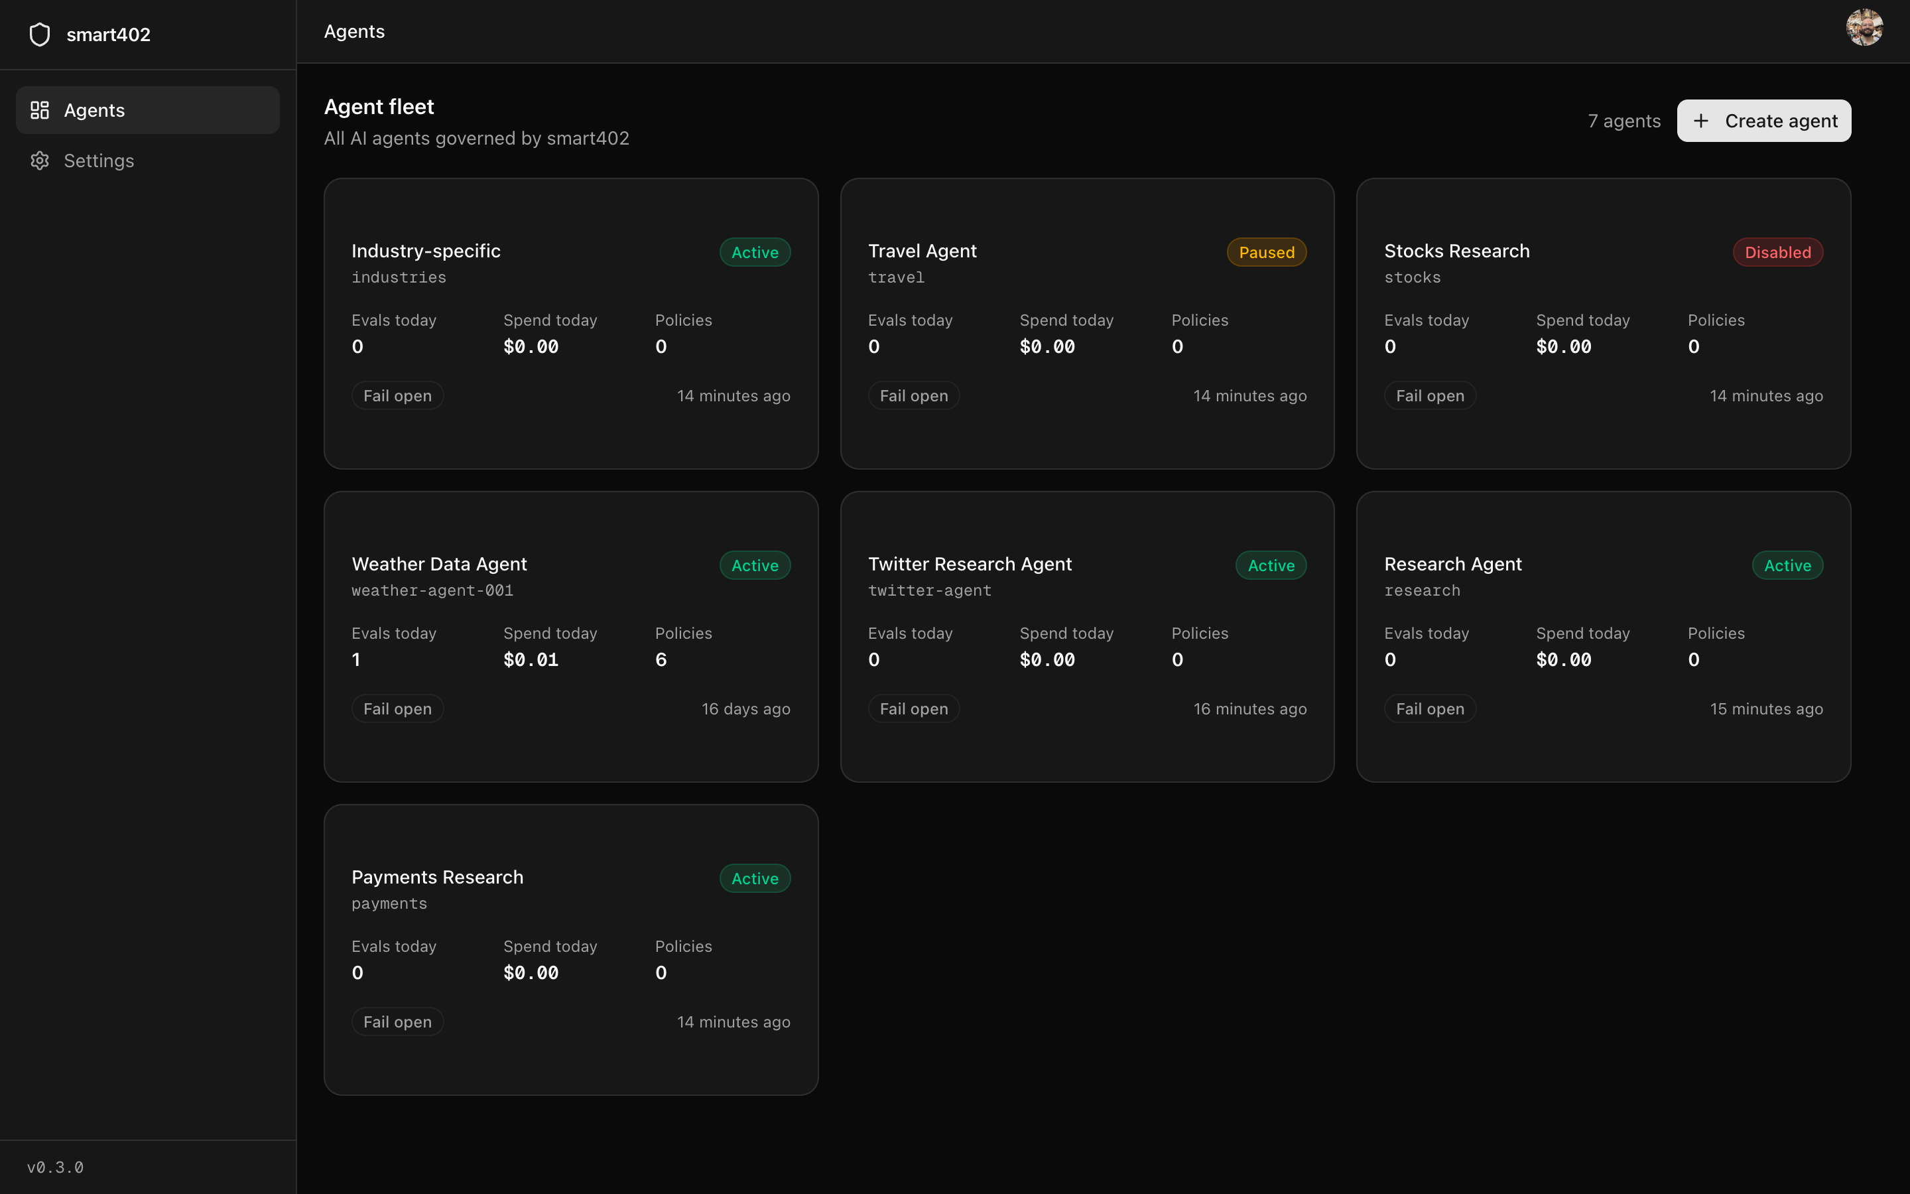
Task: Expand the Travel Agent card
Action: point(1087,324)
